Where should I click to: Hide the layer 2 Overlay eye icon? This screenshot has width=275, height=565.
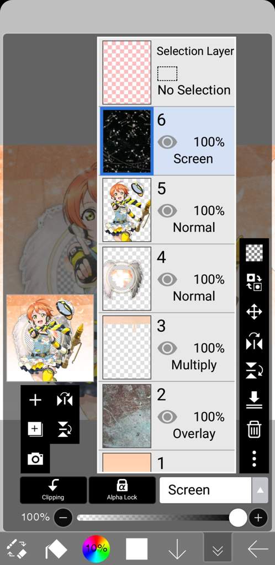pyautogui.click(x=167, y=417)
